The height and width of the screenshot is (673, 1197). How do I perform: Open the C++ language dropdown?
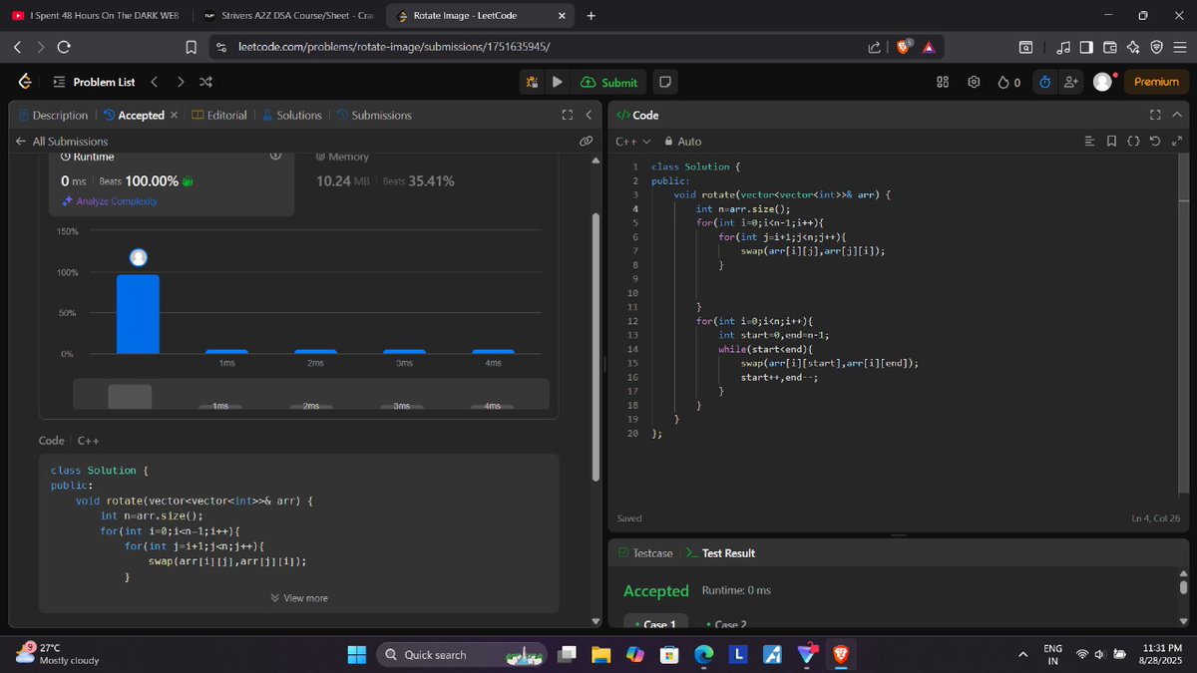[628, 142]
